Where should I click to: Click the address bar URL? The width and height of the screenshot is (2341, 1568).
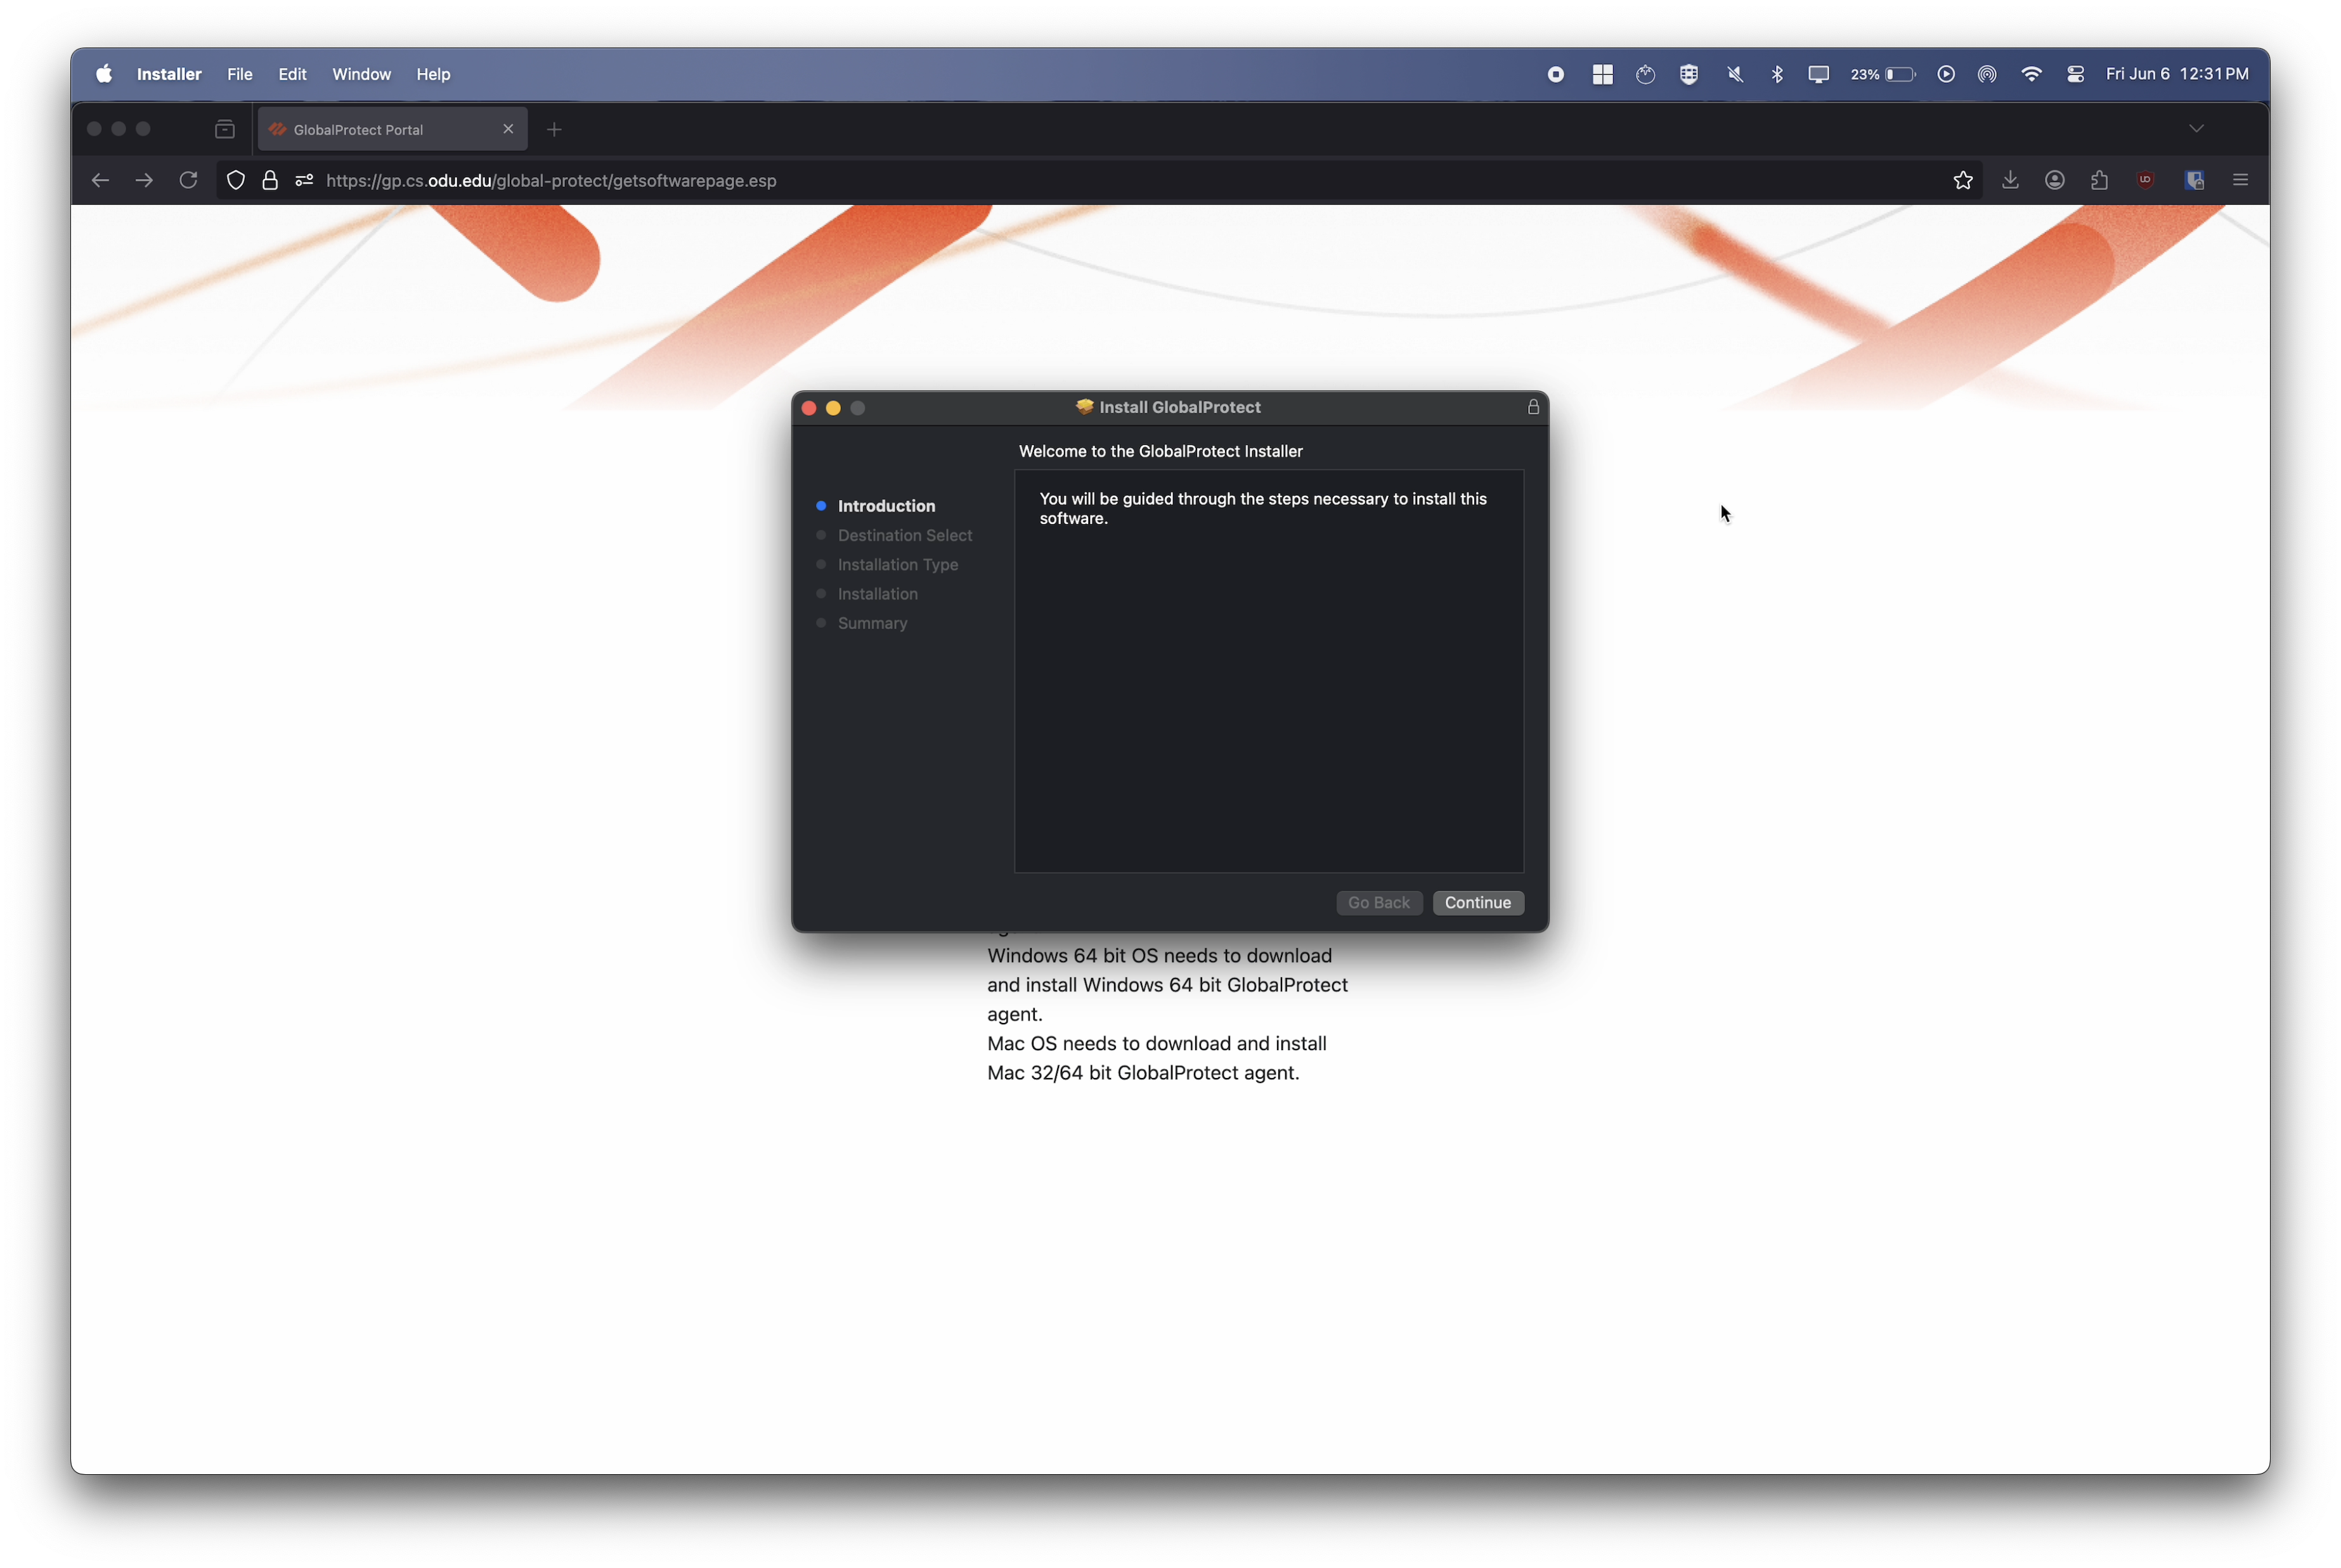[551, 180]
